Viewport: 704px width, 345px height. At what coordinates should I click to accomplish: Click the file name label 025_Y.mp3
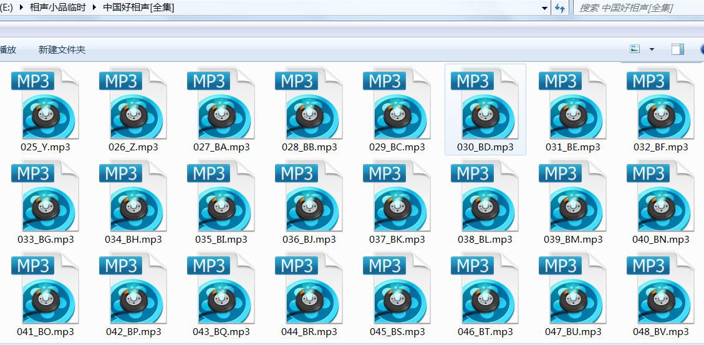pos(46,147)
